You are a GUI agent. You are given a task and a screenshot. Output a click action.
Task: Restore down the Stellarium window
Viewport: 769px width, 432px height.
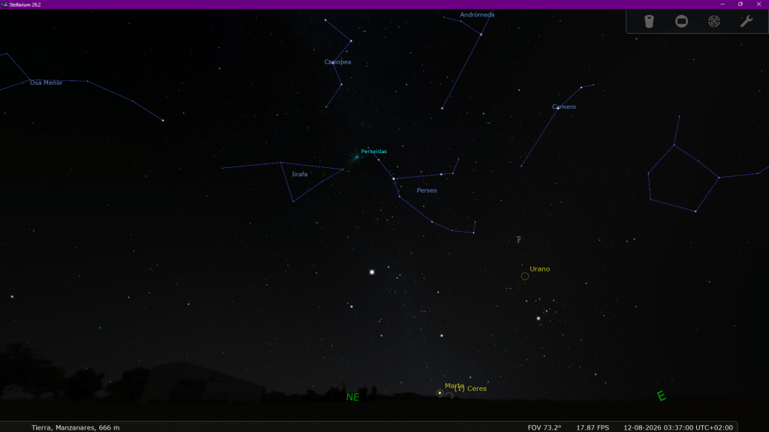pos(740,4)
